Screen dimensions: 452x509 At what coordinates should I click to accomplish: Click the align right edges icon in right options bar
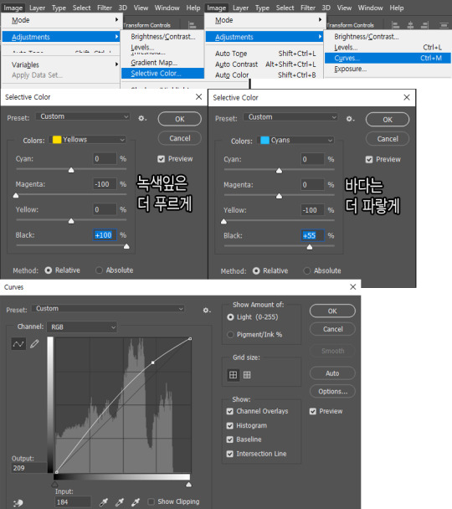424,25
